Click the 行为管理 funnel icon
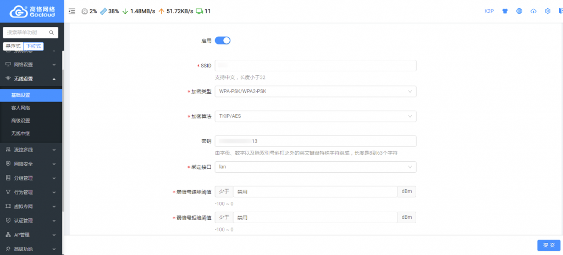The height and width of the screenshot is (255, 563). (8, 192)
